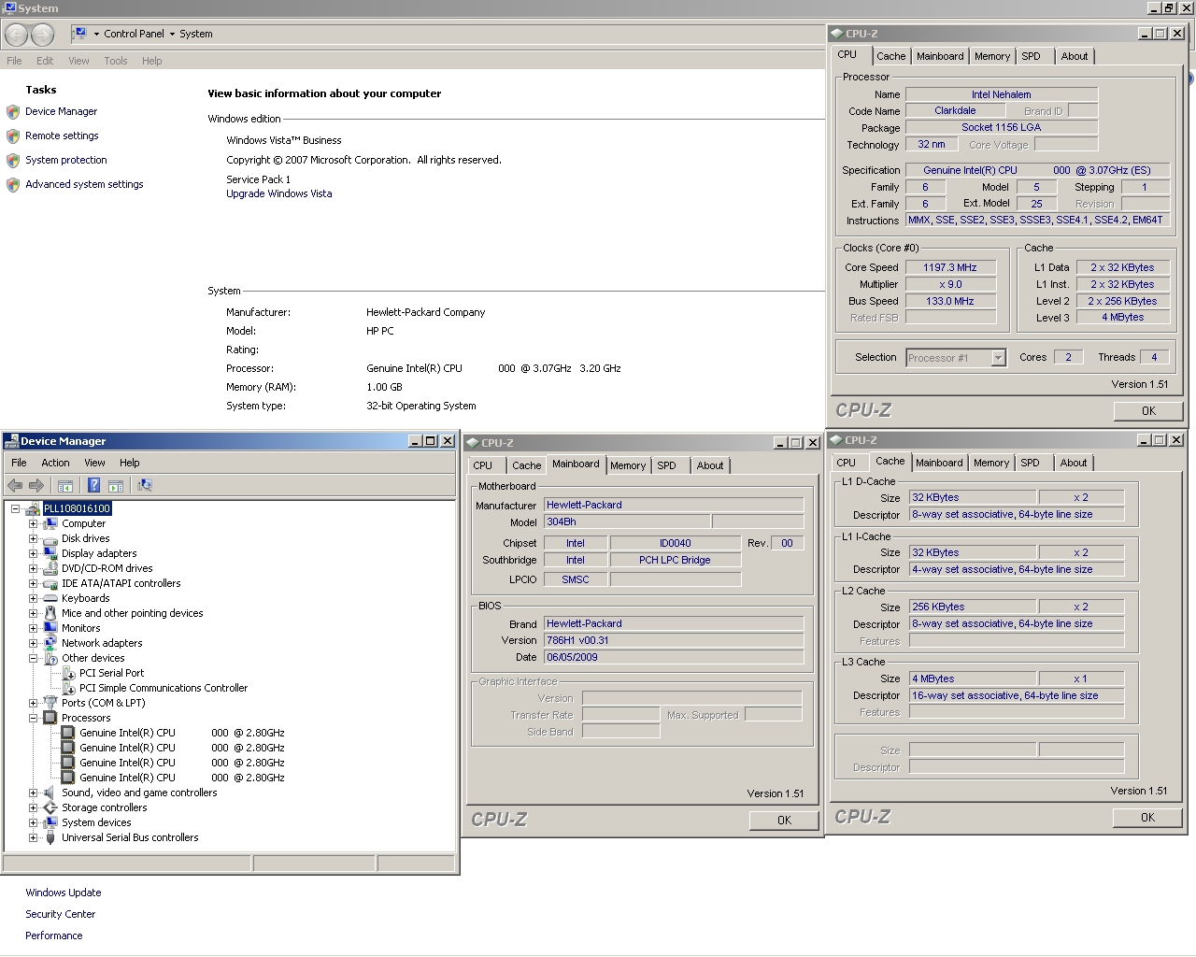Expand the Ports (COM & LPT) node

(33, 703)
